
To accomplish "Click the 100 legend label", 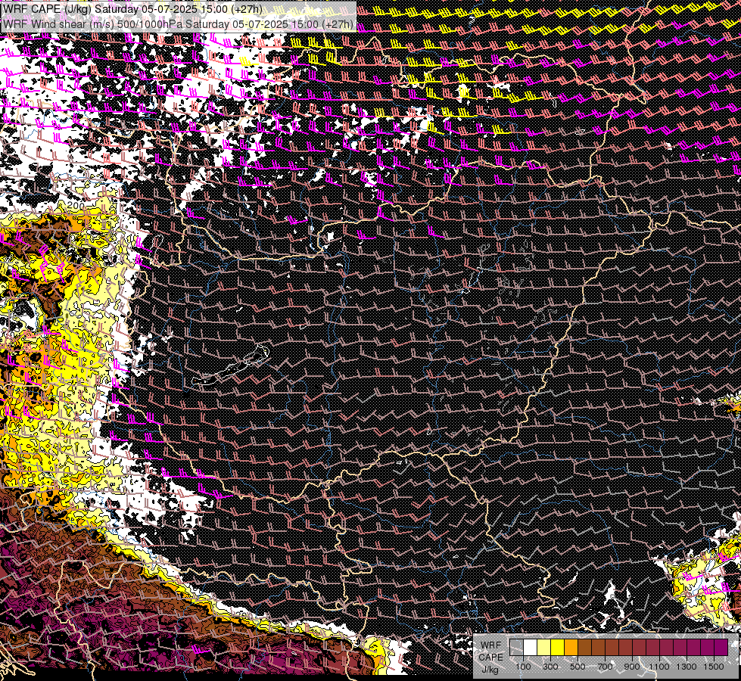I will tap(523, 667).
